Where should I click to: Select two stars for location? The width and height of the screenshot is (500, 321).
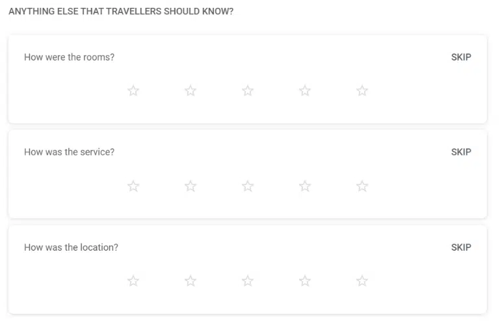tap(191, 281)
